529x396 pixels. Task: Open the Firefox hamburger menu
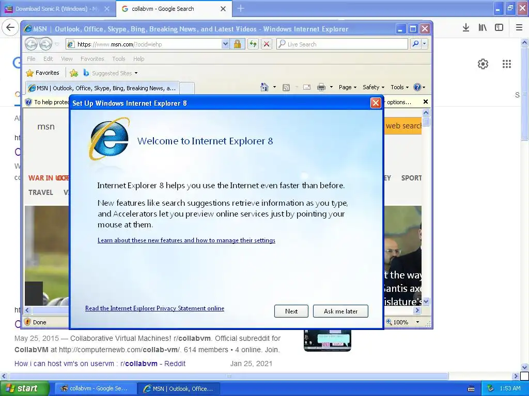519,28
